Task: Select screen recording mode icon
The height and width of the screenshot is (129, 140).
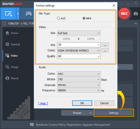Action: point(9,14)
